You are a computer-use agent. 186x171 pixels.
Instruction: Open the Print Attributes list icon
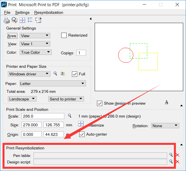pyautogui.click(x=30, y=20)
